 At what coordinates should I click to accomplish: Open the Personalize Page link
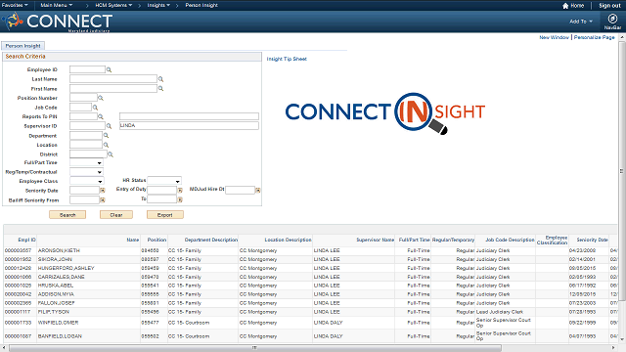point(595,37)
